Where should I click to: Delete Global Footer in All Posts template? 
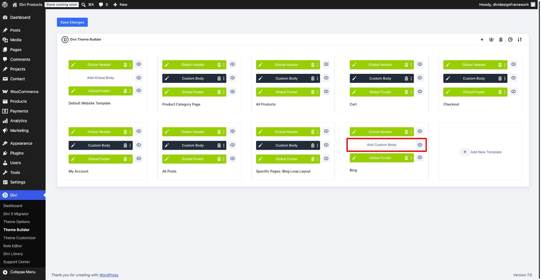pyautogui.click(x=219, y=159)
